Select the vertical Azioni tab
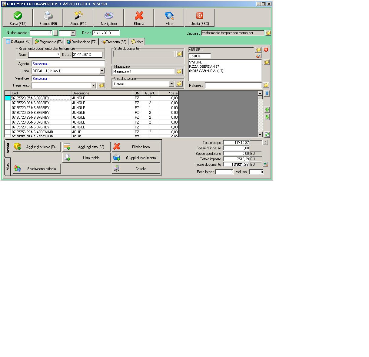 (8, 149)
